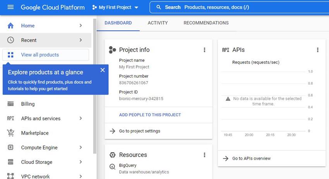Expand the Home submenu chevron
329x179 pixels.
point(81,26)
